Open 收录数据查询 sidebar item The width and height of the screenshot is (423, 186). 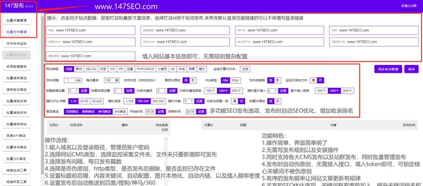[17, 66]
